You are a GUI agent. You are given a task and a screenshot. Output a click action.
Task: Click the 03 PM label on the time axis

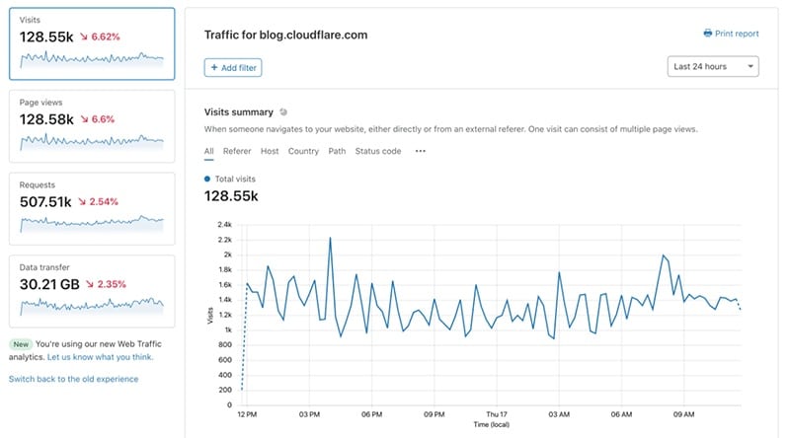(x=309, y=414)
